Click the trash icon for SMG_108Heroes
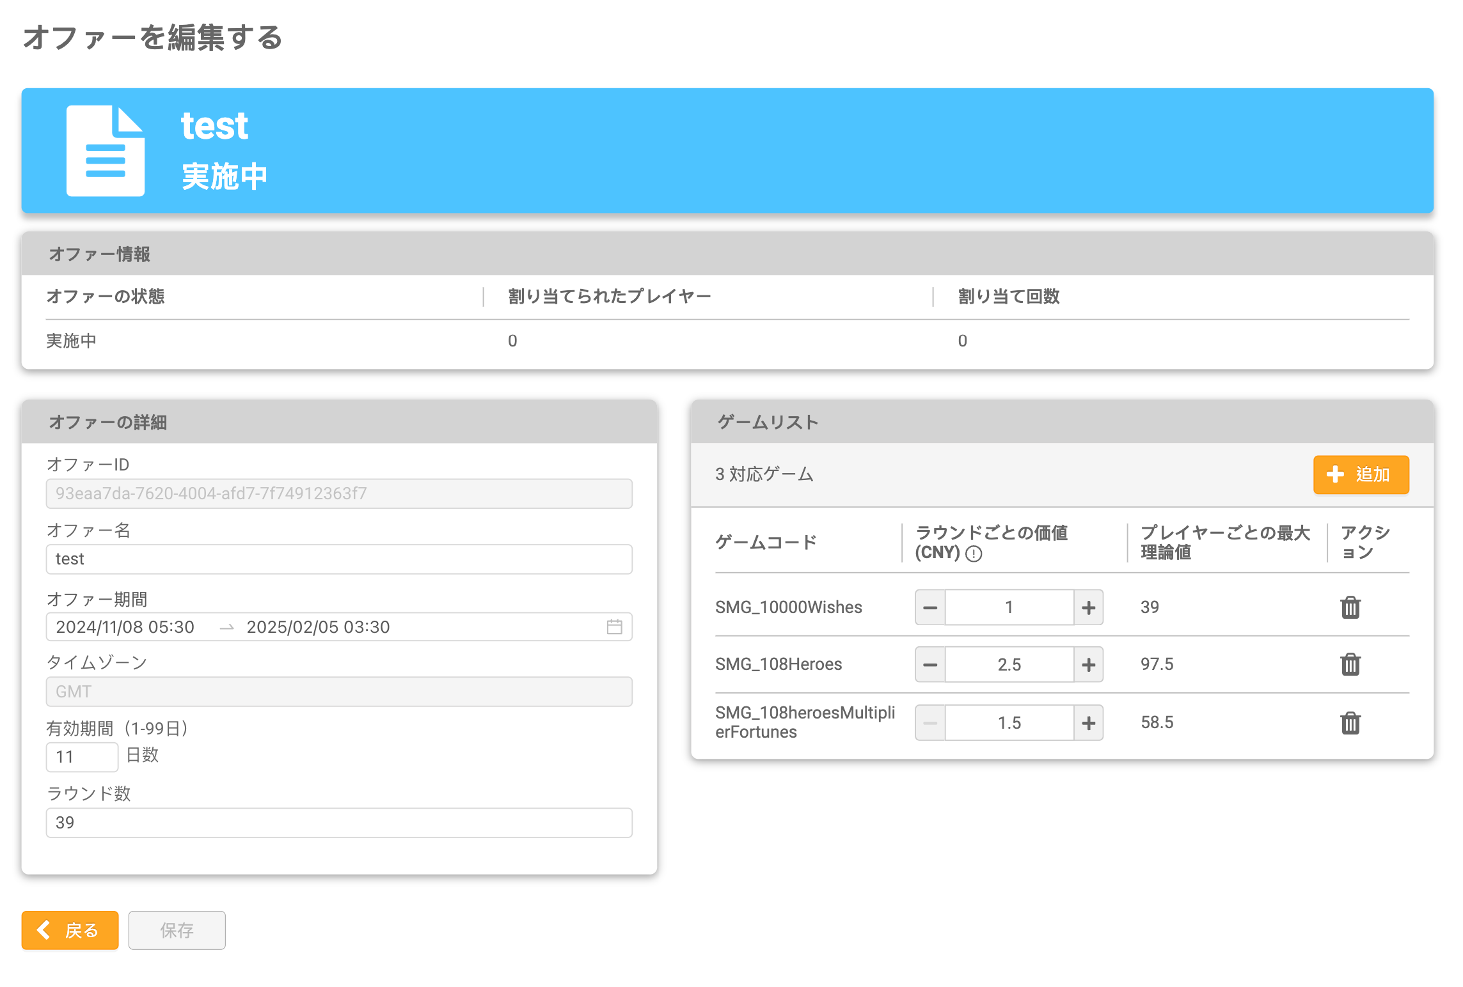 (x=1350, y=664)
